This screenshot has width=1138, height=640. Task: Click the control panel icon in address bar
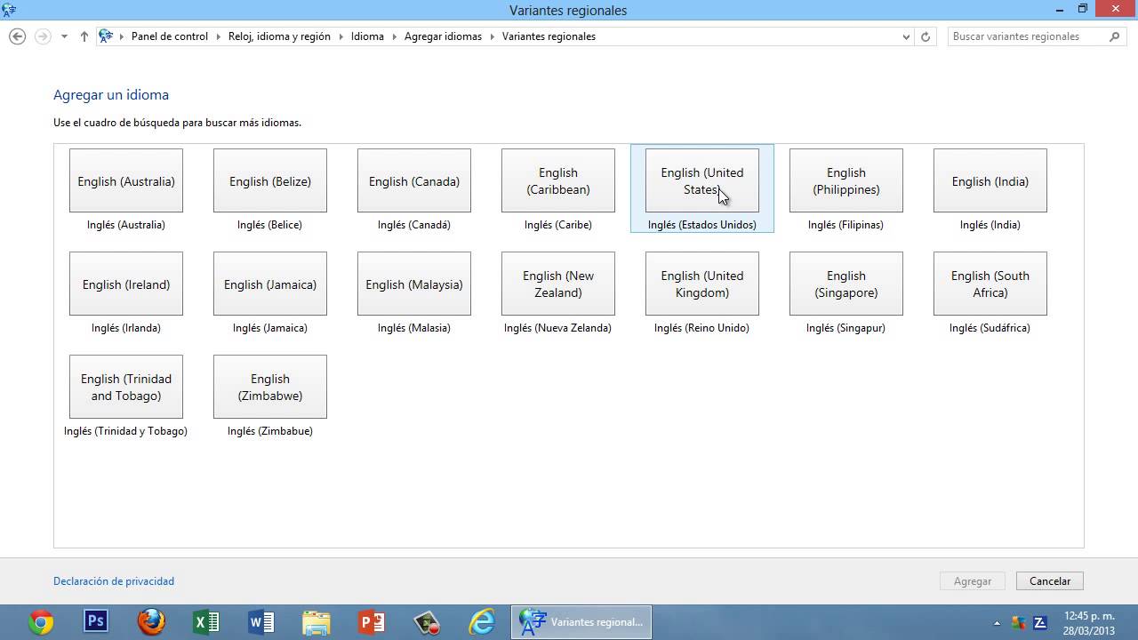coord(106,36)
